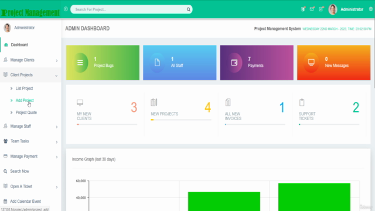
Task: Expand Manage Clients chevron
Action: pos(57,61)
